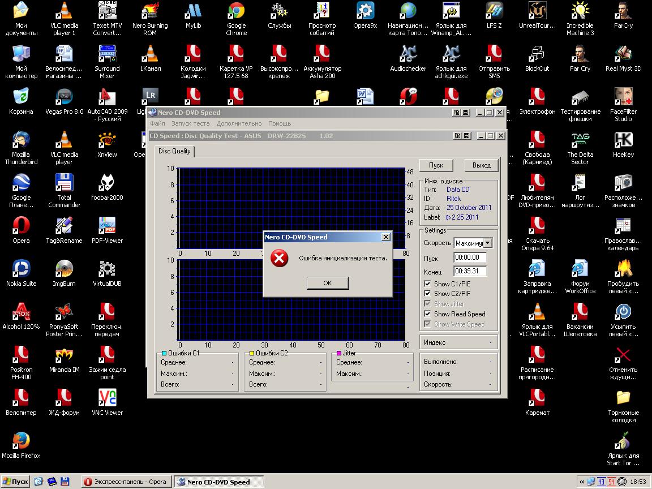Open Тормозные колодки folder icon
Viewport: 652px width, 489px height.
tap(623, 406)
